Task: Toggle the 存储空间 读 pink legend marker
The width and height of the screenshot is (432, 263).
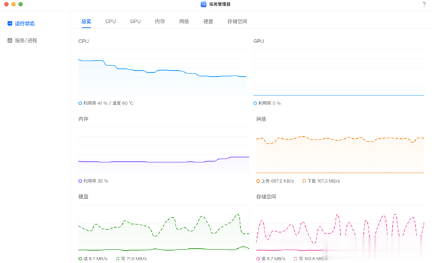Action: [x=258, y=259]
